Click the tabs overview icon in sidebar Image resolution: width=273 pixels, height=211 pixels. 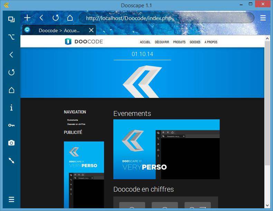click(11, 19)
